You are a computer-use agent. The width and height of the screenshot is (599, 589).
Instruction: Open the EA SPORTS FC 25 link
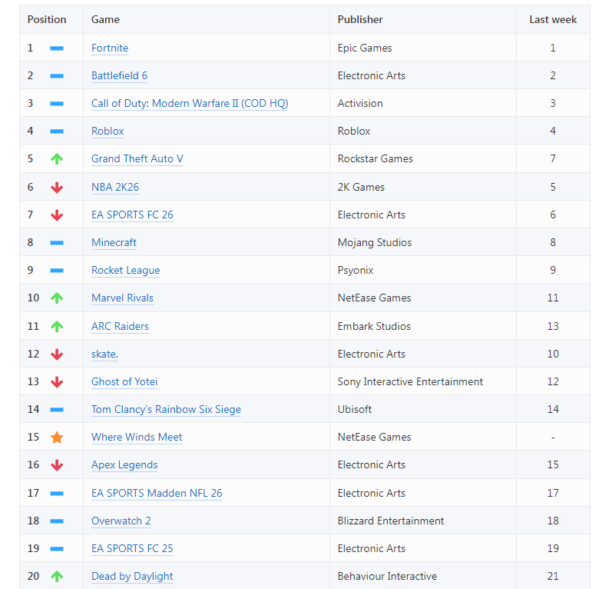coord(132,549)
